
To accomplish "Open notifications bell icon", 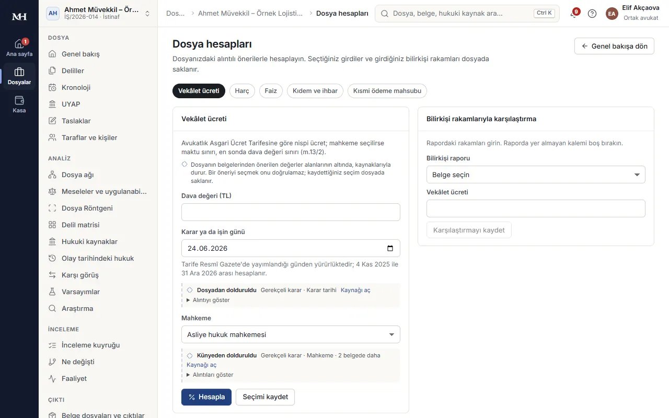I will 574,14.
